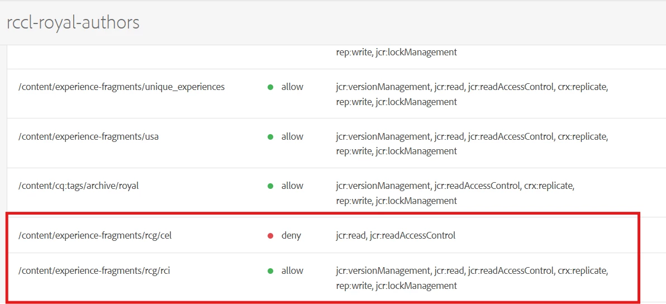Click privileges text of unique_experiences row
The image size is (666, 304).
472,94
